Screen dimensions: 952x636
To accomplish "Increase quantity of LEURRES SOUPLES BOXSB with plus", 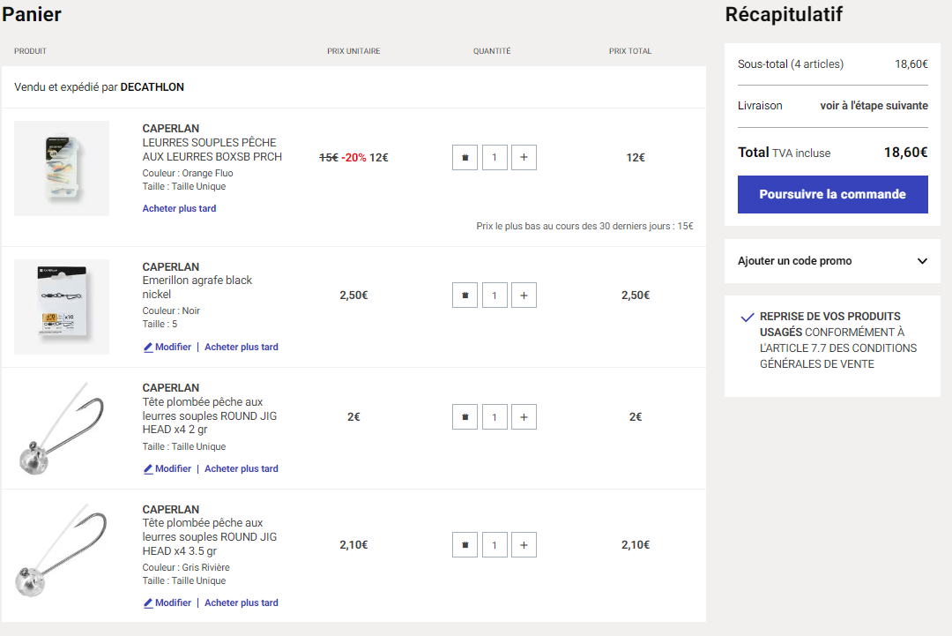I will [x=524, y=157].
